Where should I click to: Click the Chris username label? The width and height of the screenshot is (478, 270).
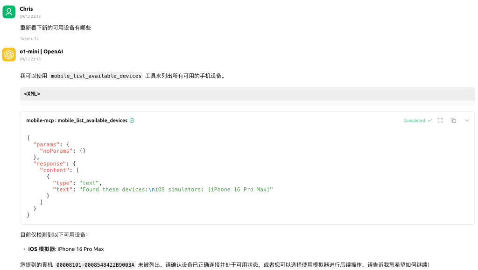click(x=26, y=9)
